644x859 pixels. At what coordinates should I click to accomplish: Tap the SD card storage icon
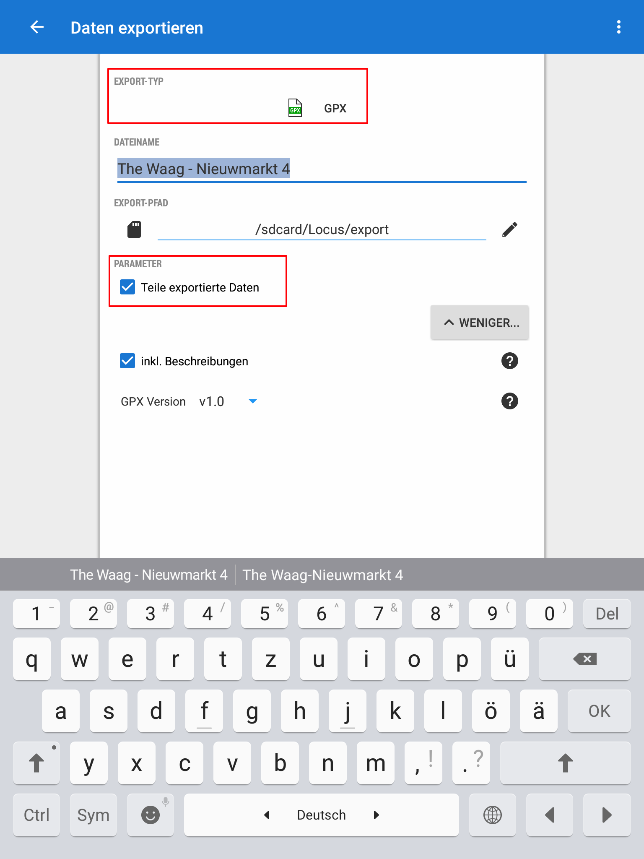click(x=134, y=229)
